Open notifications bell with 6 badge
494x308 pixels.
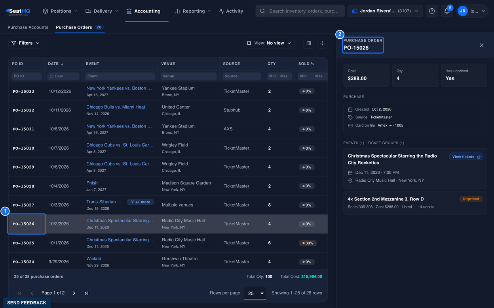pos(447,11)
